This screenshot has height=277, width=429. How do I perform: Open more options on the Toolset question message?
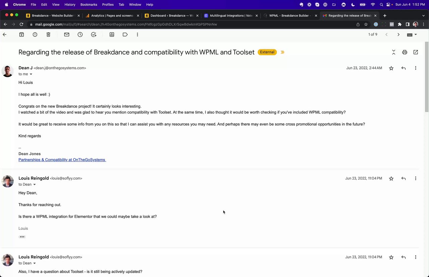(416, 257)
